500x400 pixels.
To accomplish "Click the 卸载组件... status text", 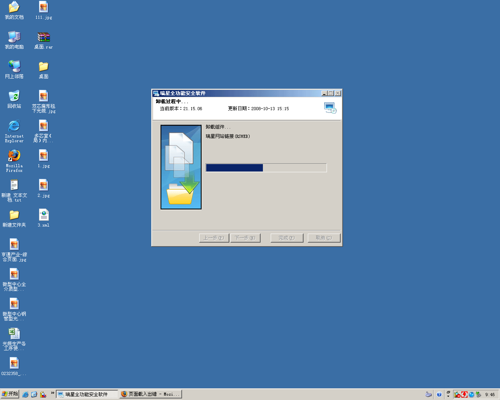I will pos(218,127).
